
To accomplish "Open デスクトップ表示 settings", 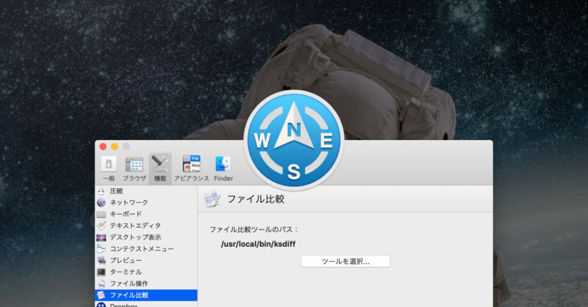I will pos(135,237).
